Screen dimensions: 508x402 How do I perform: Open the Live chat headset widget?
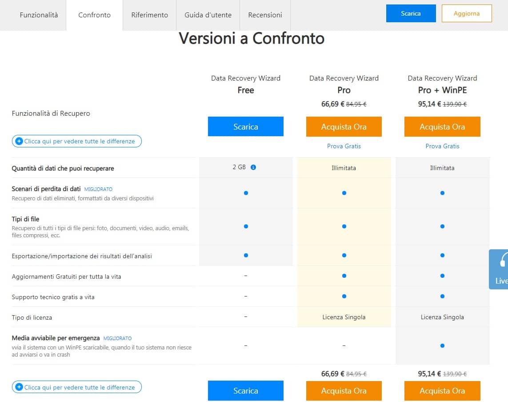[x=499, y=269]
